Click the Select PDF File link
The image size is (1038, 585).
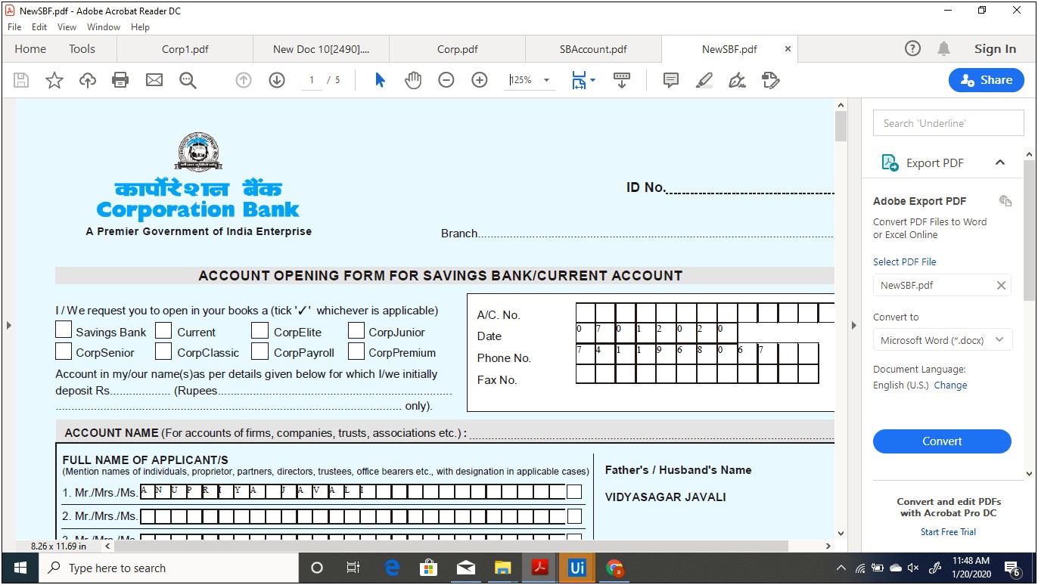[905, 262]
